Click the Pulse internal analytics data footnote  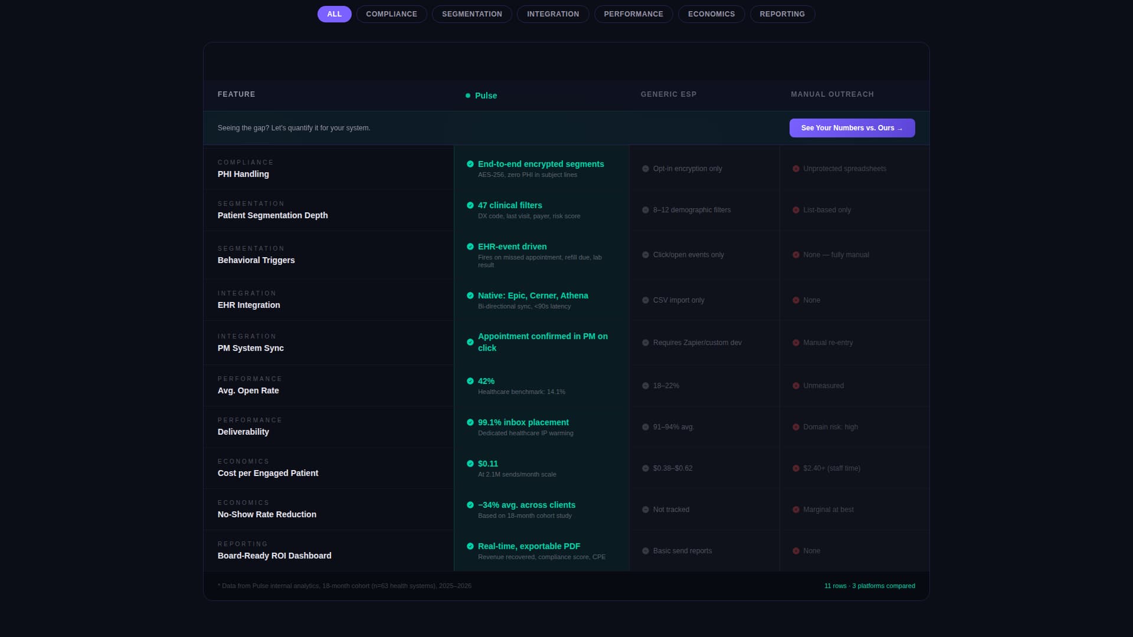(345, 586)
